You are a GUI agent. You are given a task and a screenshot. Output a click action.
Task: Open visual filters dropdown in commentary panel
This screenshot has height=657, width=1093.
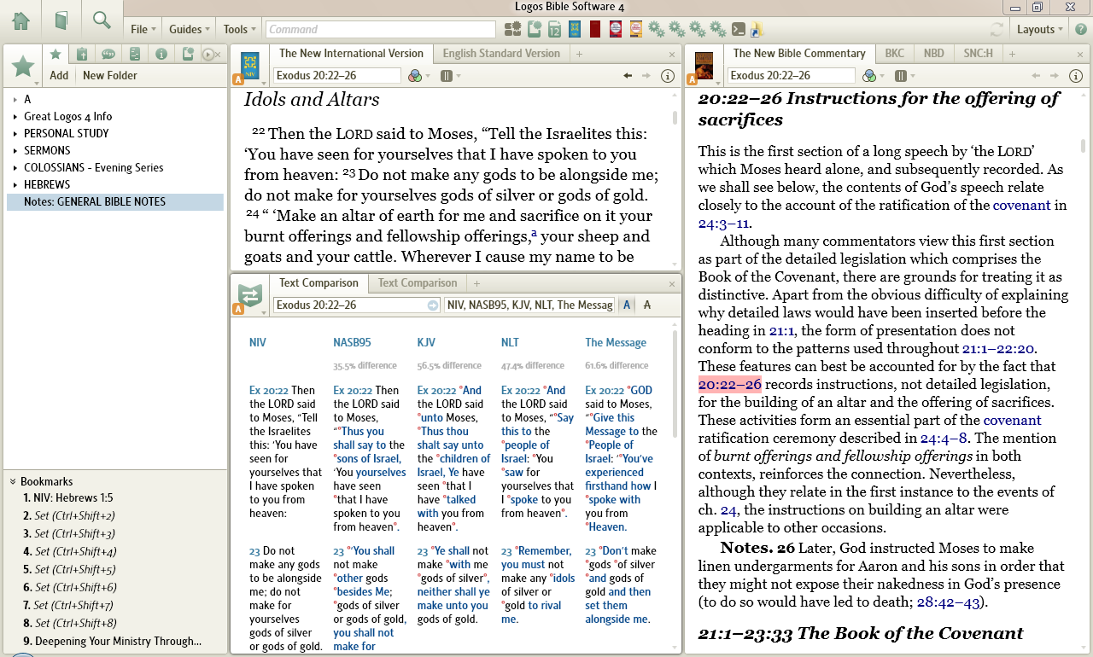(x=872, y=76)
